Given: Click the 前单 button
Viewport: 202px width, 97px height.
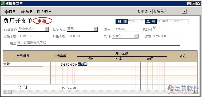Looking at the screenshot, I should coord(10,11).
